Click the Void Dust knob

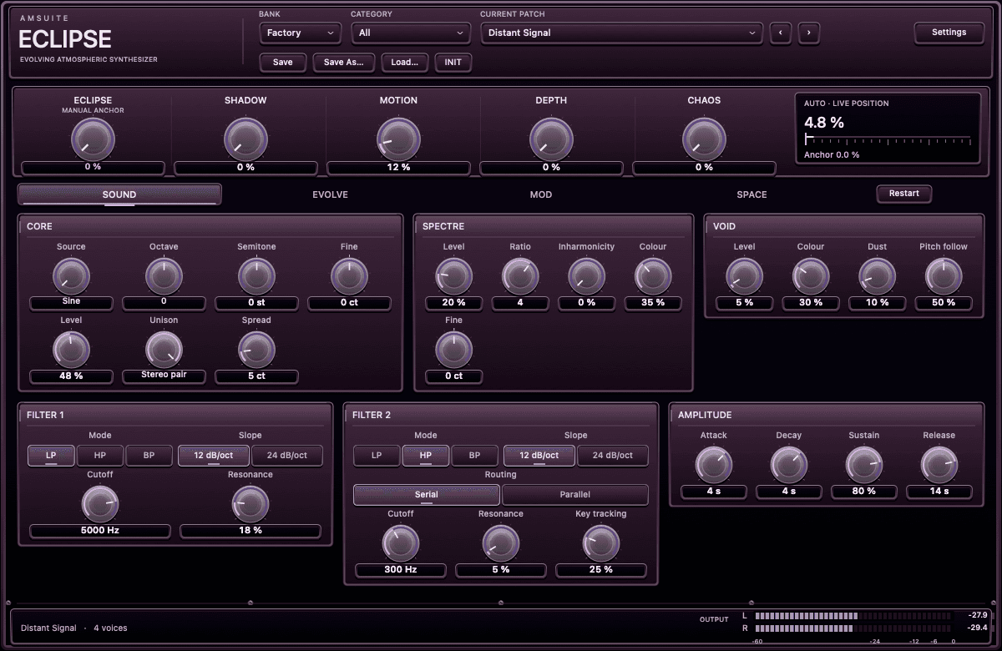[877, 275]
